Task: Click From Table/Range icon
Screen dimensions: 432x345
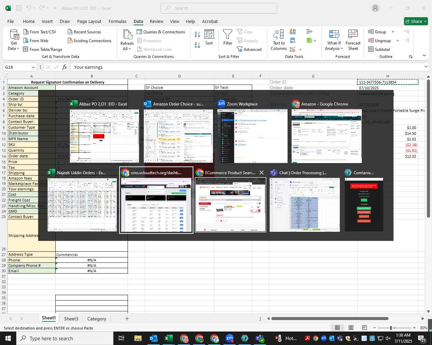Action: pos(26,49)
